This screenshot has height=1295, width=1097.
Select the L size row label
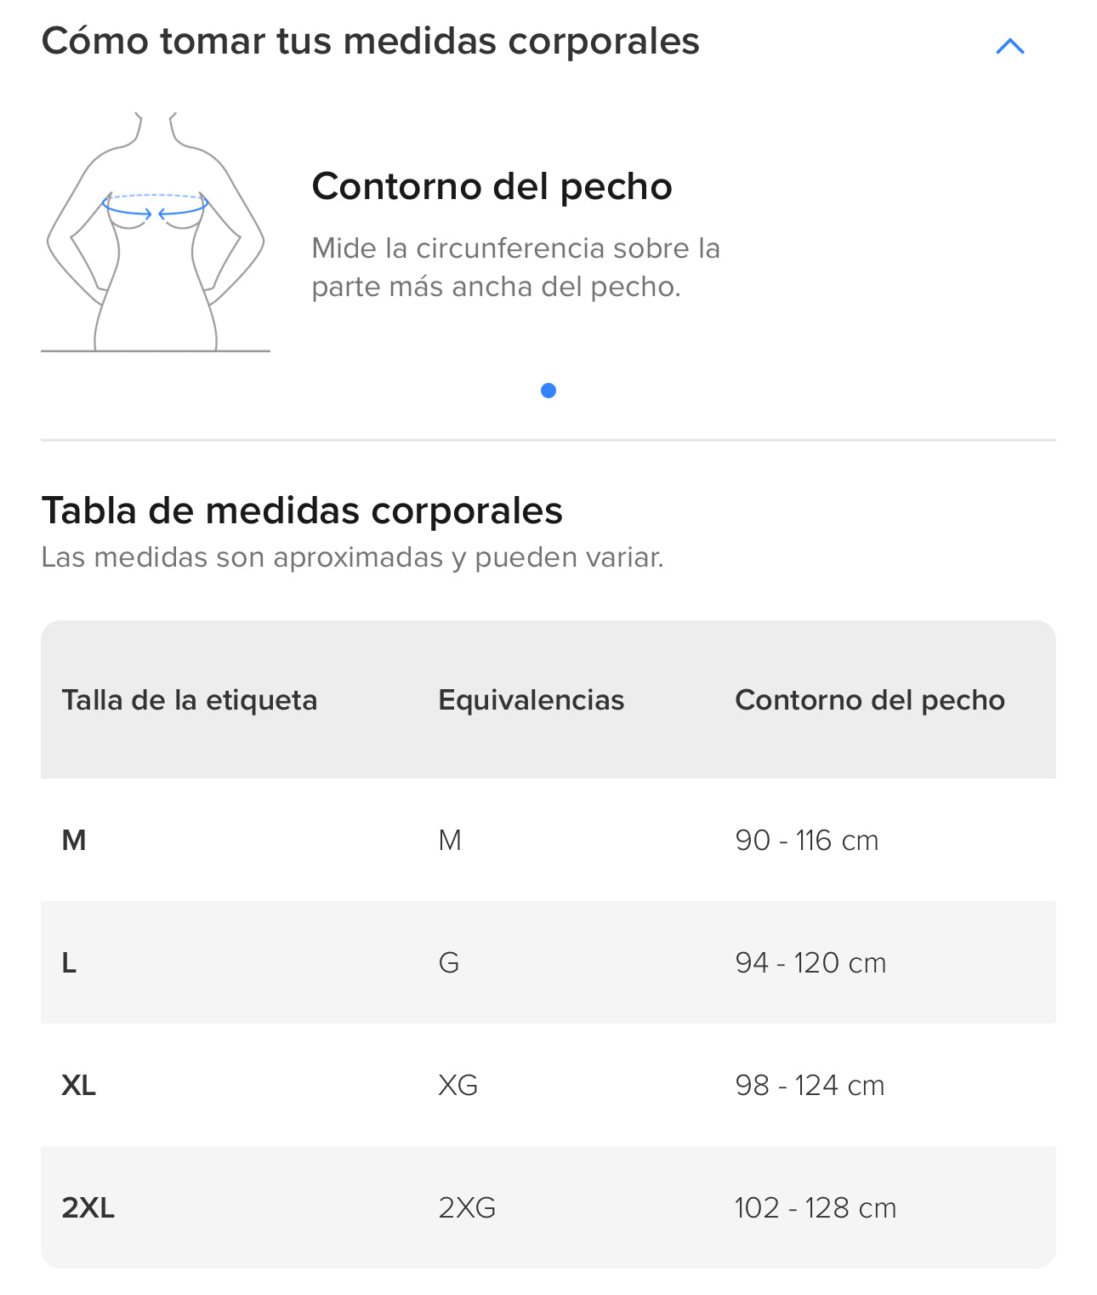(x=70, y=963)
